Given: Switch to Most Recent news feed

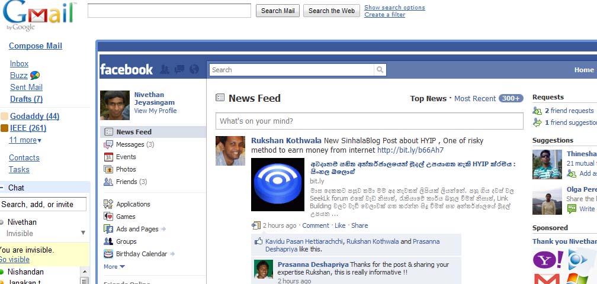Looking at the screenshot, I should click(475, 98).
